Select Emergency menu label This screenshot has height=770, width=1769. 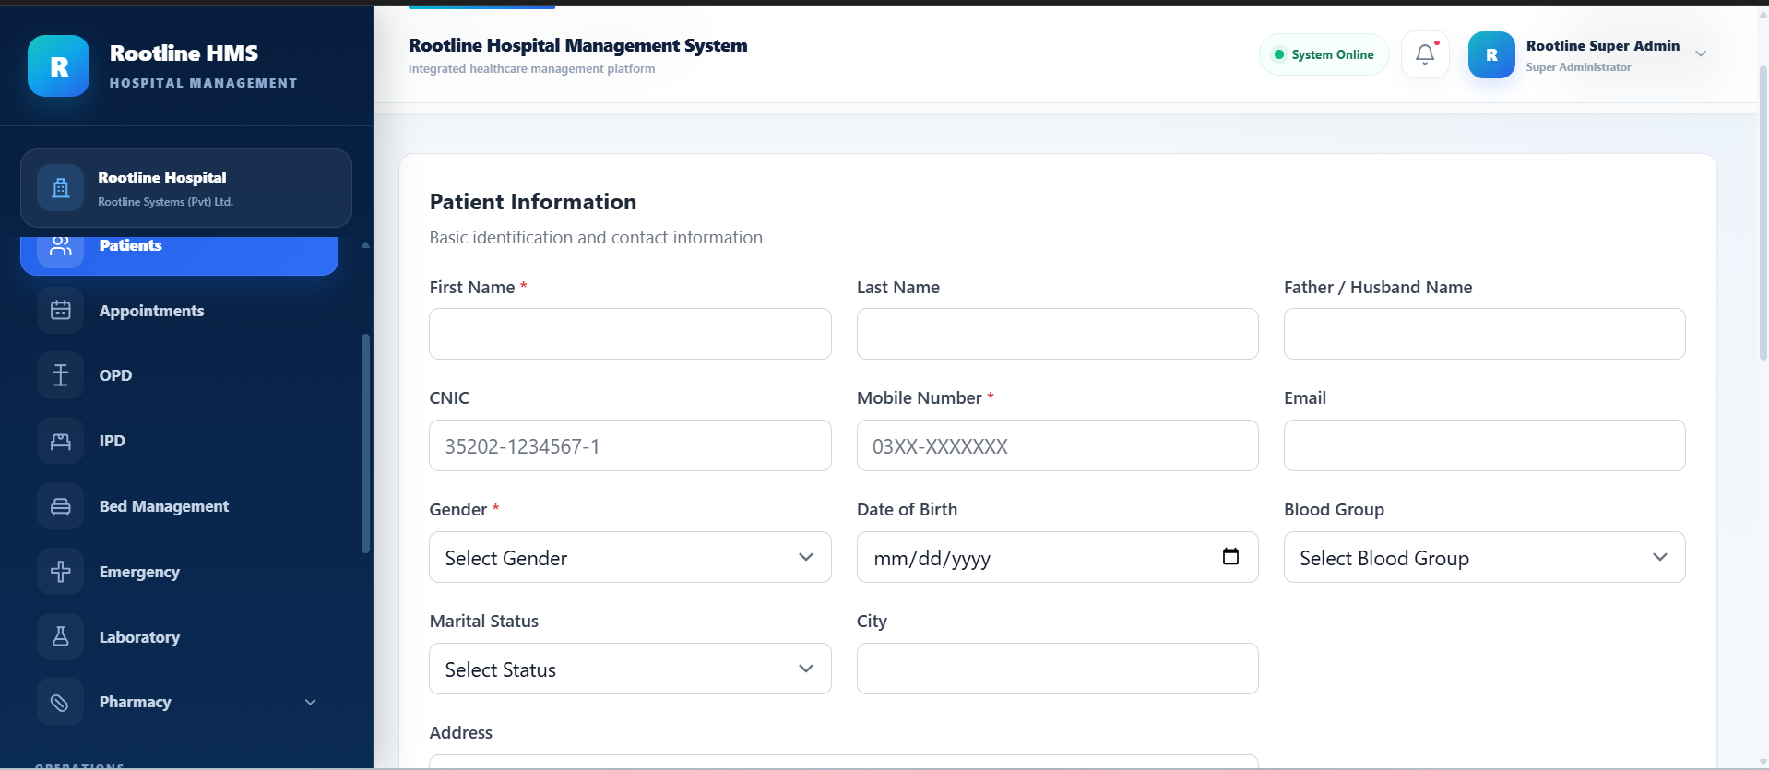click(x=139, y=572)
